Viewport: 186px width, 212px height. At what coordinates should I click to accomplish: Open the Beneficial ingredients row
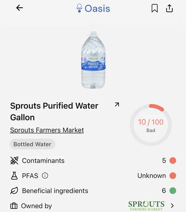pyautogui.click(x=93, y=190)
